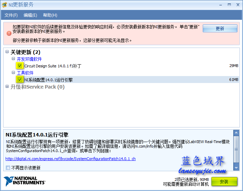Select the Circuit Design Suite 14.0.1 f1补丁 row
Screen dimensions: 243x191
point(53,66)
